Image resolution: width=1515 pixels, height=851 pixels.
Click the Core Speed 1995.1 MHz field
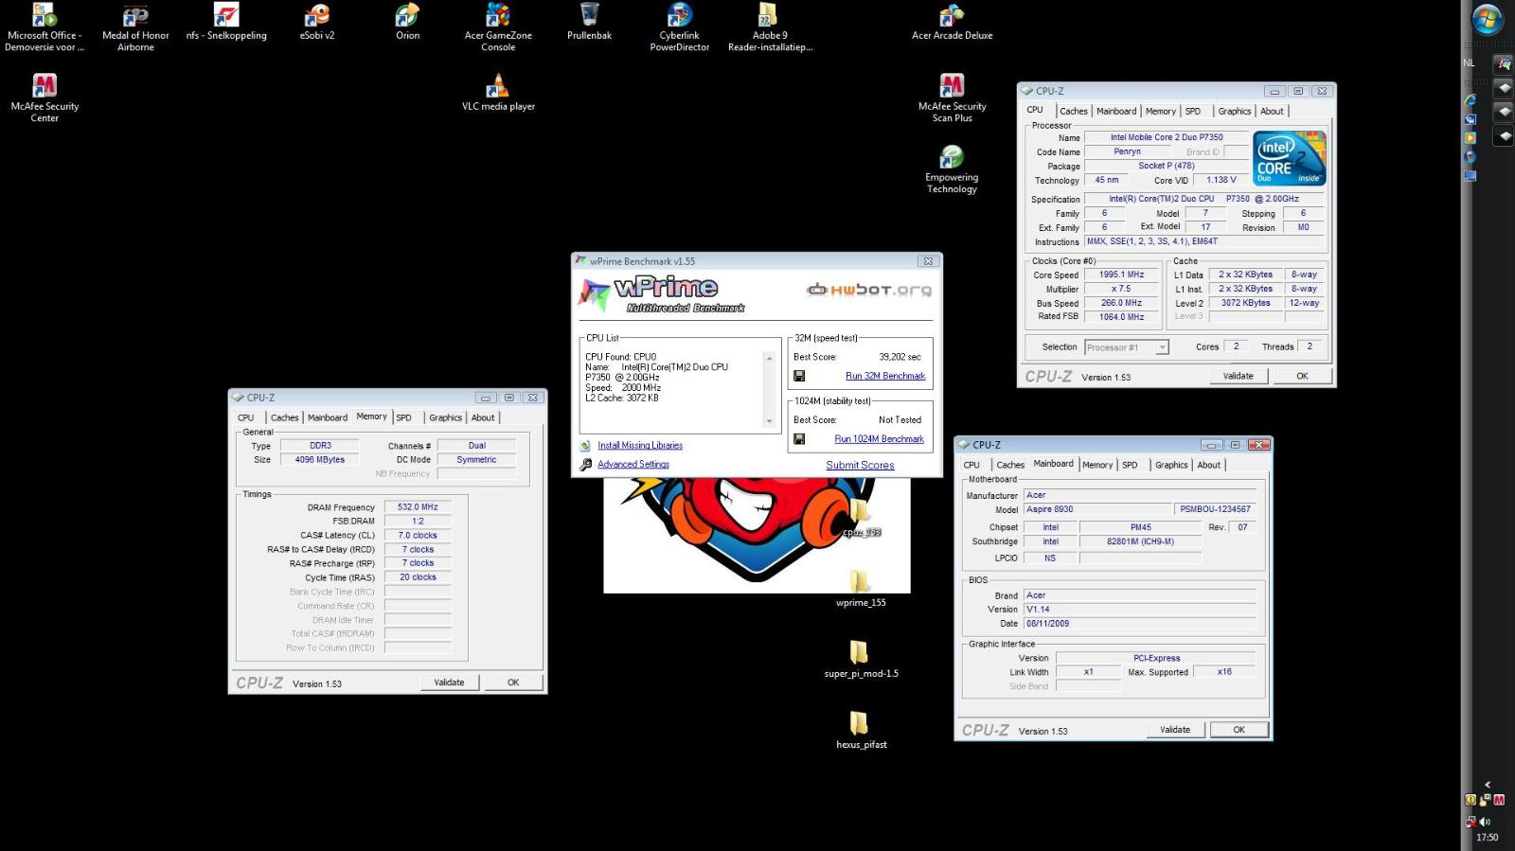[x=1121, y=275]
